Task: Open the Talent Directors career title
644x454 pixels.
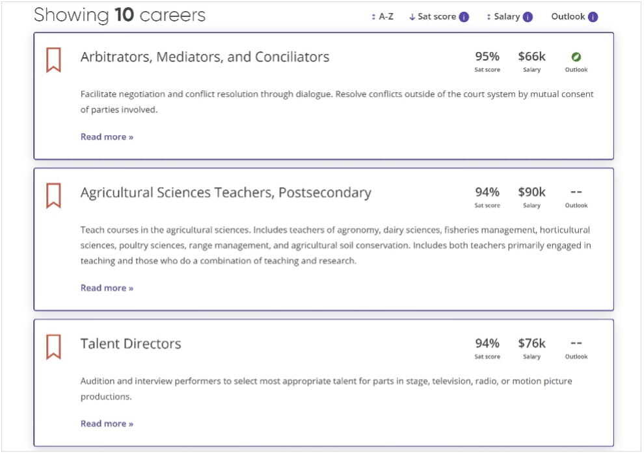Action: coord(129,344)
